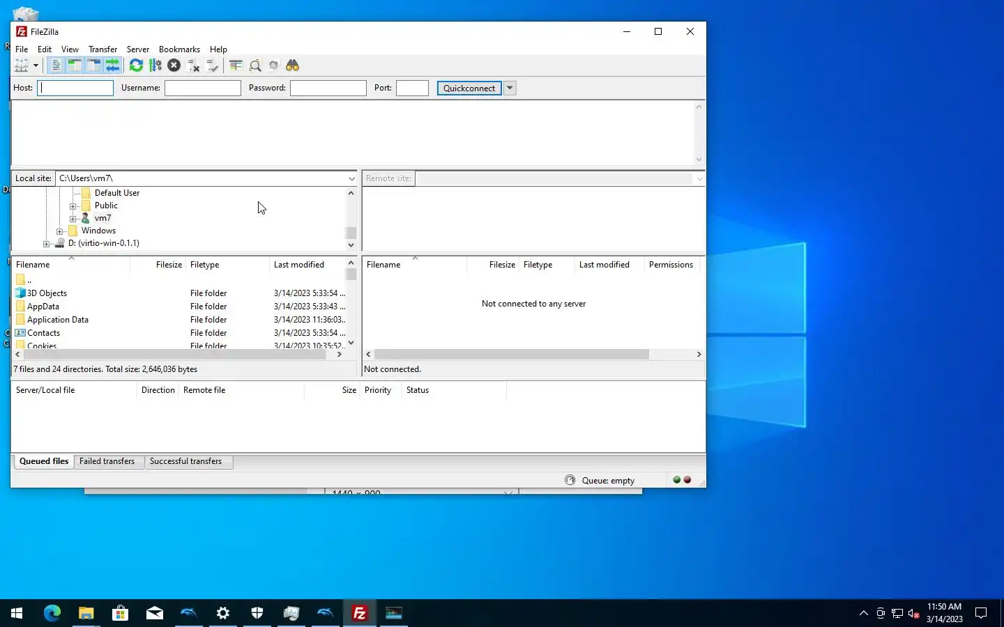Expand the D: virtio-win drive node
Image resolution: width=1004 pixels, height=627 pixels.
[x=47, y=244]
